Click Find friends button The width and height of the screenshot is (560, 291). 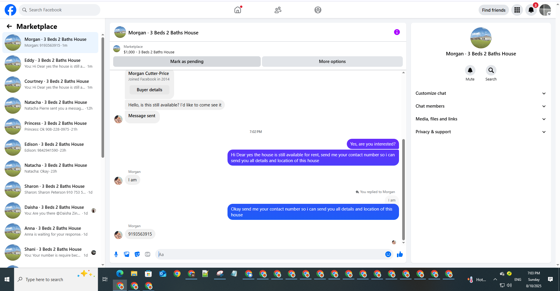click(494, 10)
